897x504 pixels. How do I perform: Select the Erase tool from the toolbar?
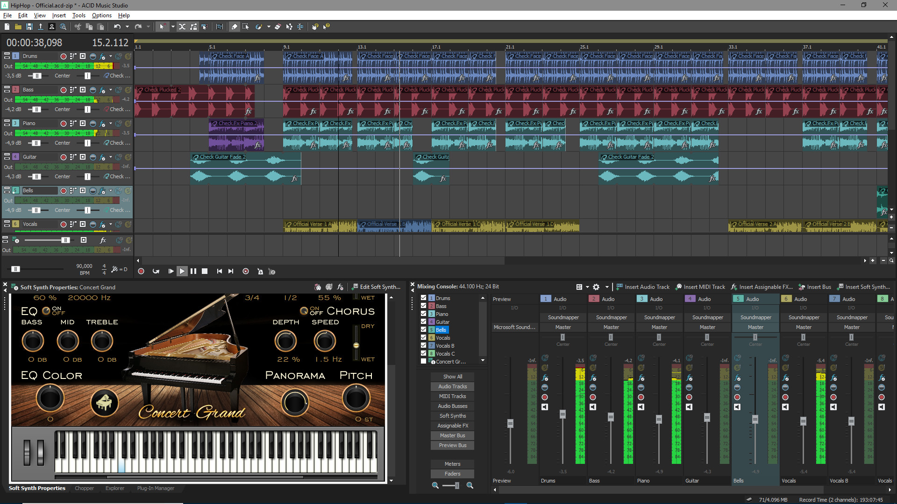(278, 27)
